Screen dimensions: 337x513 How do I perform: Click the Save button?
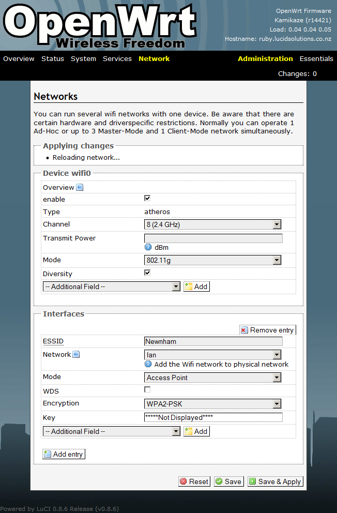[229, 481]
